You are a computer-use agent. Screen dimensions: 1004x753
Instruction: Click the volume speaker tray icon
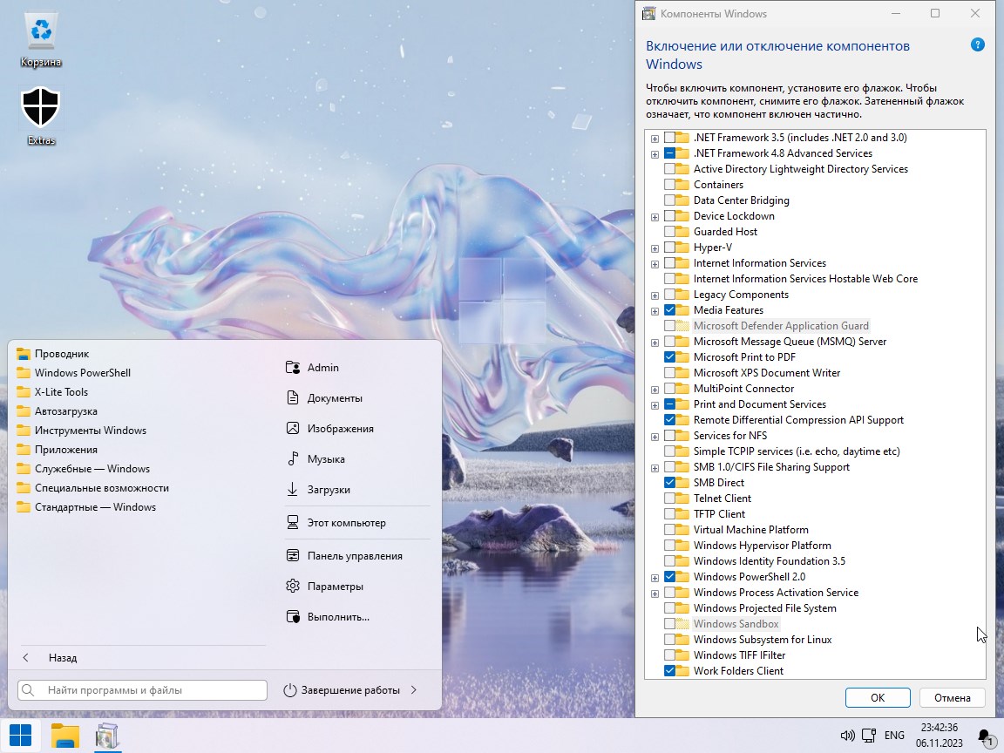(846, 736)
